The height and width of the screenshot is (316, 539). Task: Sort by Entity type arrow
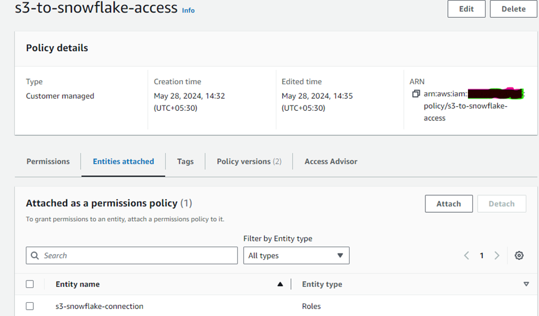526,284
